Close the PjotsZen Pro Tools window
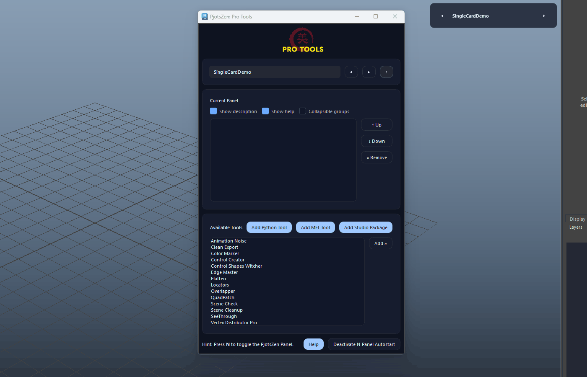The height and width of the screenshot is (377, 587). (x=395, y=16)
